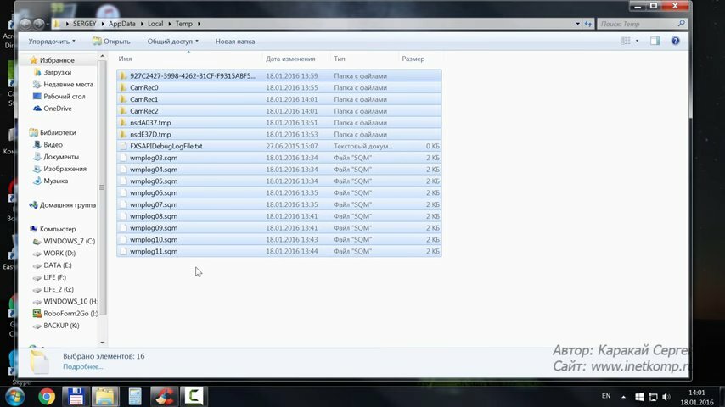Image resolution: width=725 pixels, height=407 pixels.
Task: Open Camtasia taskbar icon
Action: (x=194, y=397)
